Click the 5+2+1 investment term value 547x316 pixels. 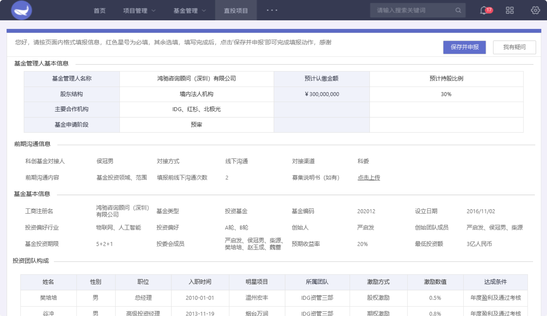click(x=104, y=244)
